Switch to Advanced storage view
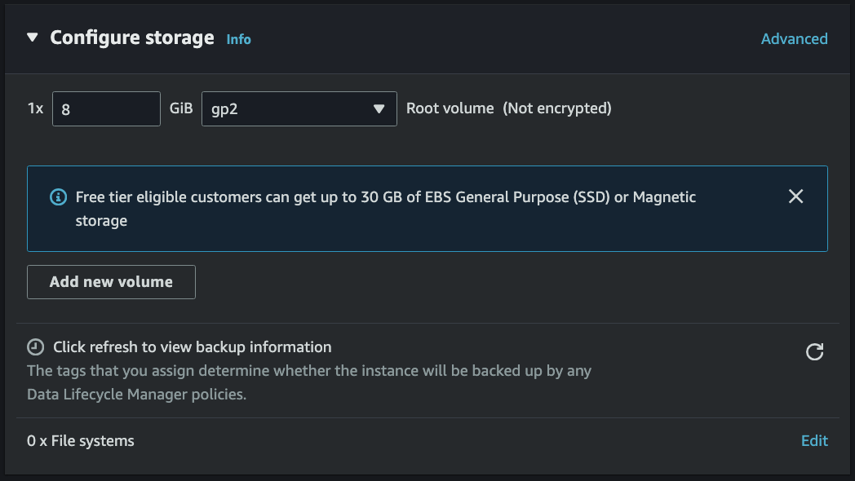Image resolution: width=855 pixels, height=481 pixels. tap(794, 38)
